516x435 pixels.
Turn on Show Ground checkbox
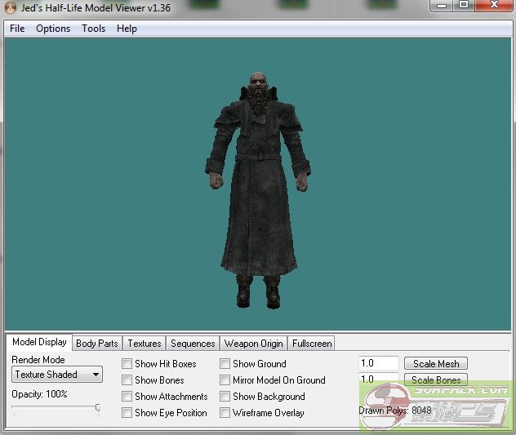tap(225, 364)
